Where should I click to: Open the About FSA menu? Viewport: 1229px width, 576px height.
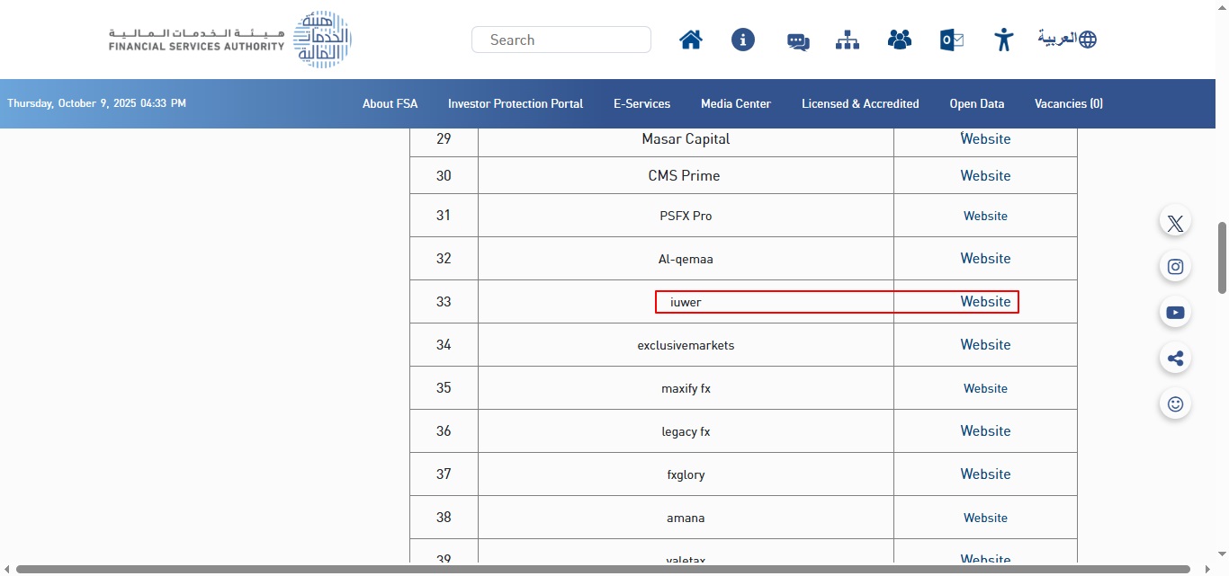click(390, 104)
